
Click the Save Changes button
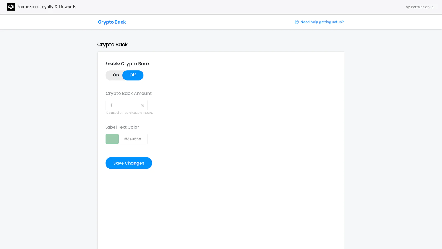129,163
